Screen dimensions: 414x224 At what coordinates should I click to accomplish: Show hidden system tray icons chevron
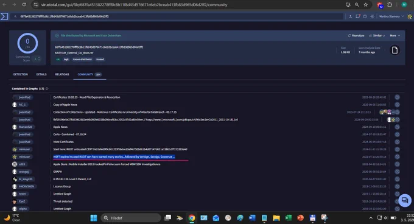(371, 218)
